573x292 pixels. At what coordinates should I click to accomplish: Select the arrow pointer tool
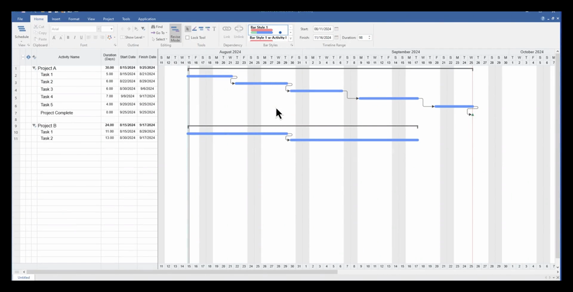click(x=187, y=29)
